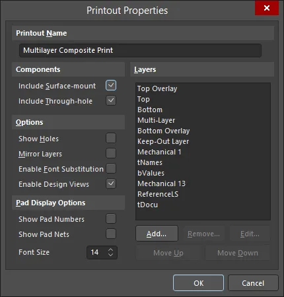Image resolution: width=284 pixels, height=297 pixels.
Task: Enable Font Substitution checkbox
Action: [111, 168]
